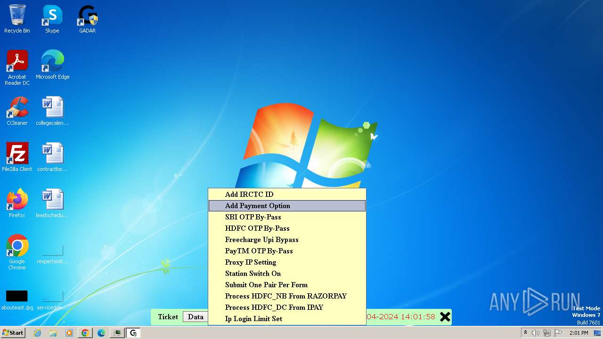Click the Data button on GADAR bar
Screen dimensions: 603x339
click(196, 317)
